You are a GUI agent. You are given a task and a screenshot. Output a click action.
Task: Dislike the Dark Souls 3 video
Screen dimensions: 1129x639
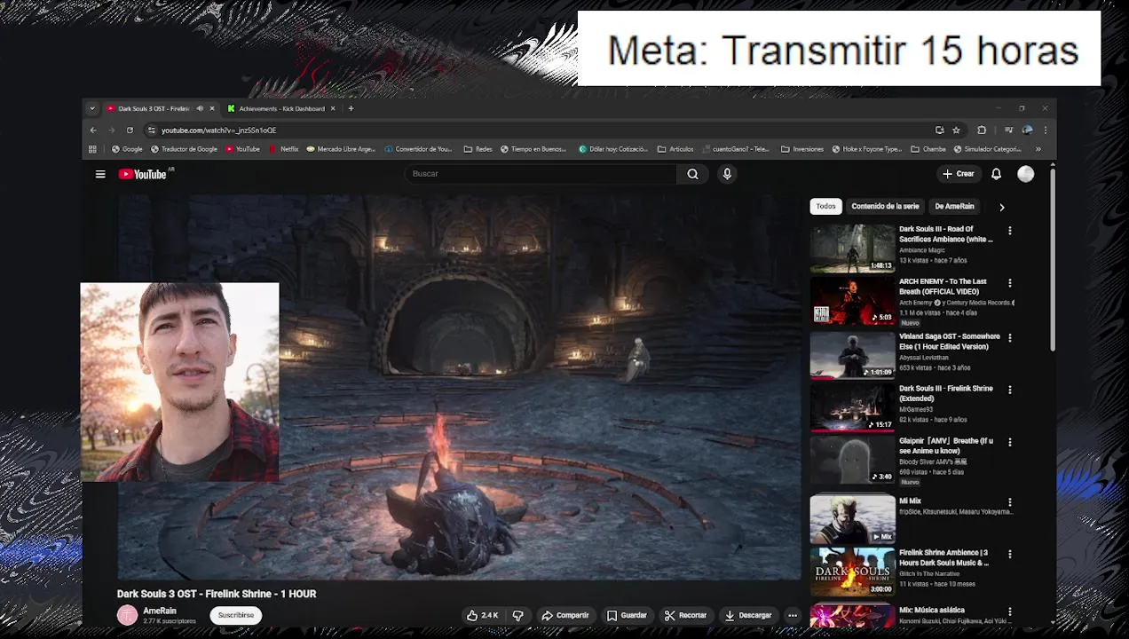coord(517,615)
